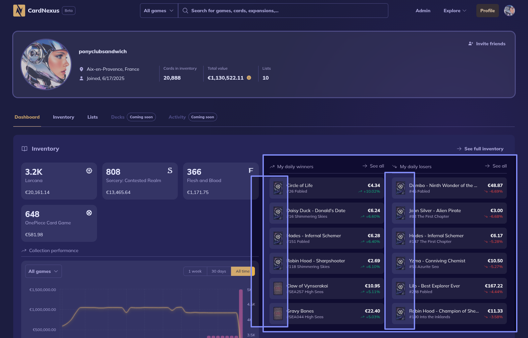Screen dimensions: 528x338
Task: Open the chart's All games dropdown
Action: point(43,271)
